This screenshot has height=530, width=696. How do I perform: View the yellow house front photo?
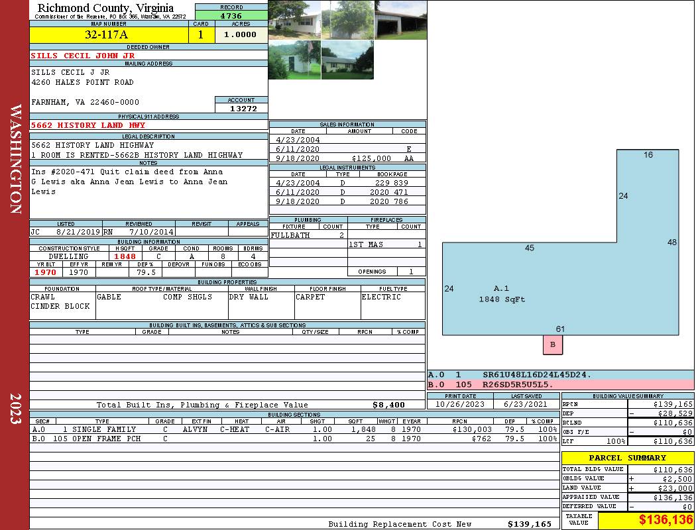pyautogui.click(x=347, y=60)
